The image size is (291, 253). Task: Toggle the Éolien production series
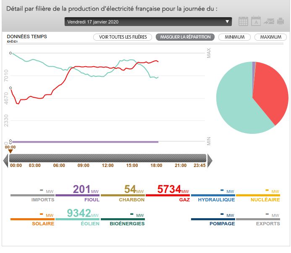coord(77,218)
